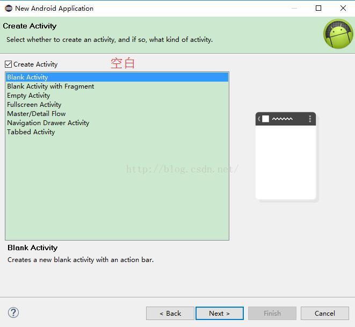Pick Fullscreen Activity from the list

pyautogui.click(x=117, y=105)
